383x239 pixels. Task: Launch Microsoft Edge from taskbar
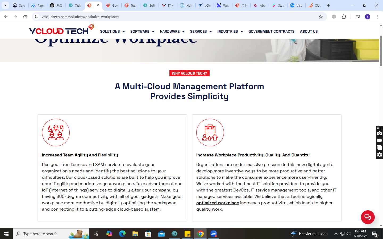tap(122, 234)
